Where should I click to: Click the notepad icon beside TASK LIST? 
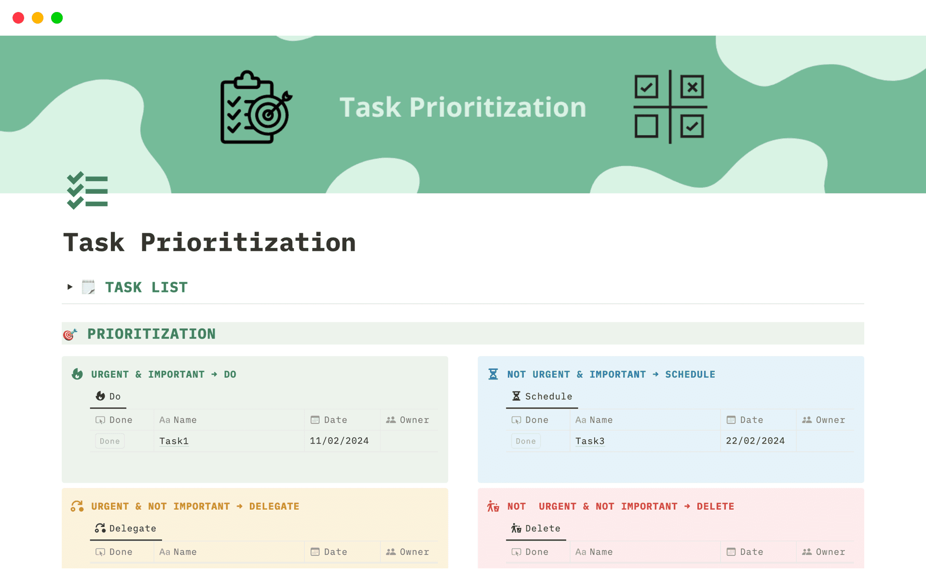point(88,287)
